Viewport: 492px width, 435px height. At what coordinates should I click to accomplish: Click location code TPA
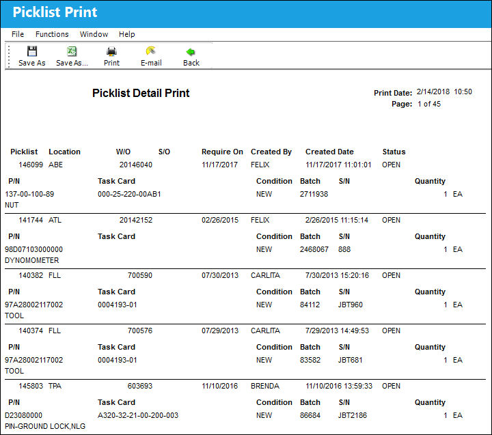[55, 386]
